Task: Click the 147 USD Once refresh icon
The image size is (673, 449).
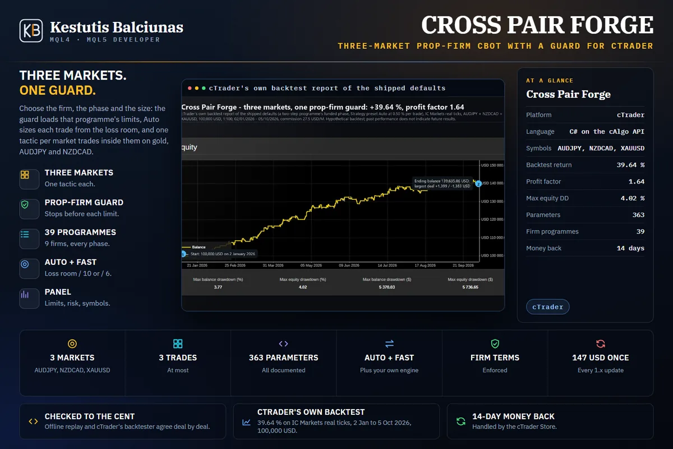Action: pos(600,343)
